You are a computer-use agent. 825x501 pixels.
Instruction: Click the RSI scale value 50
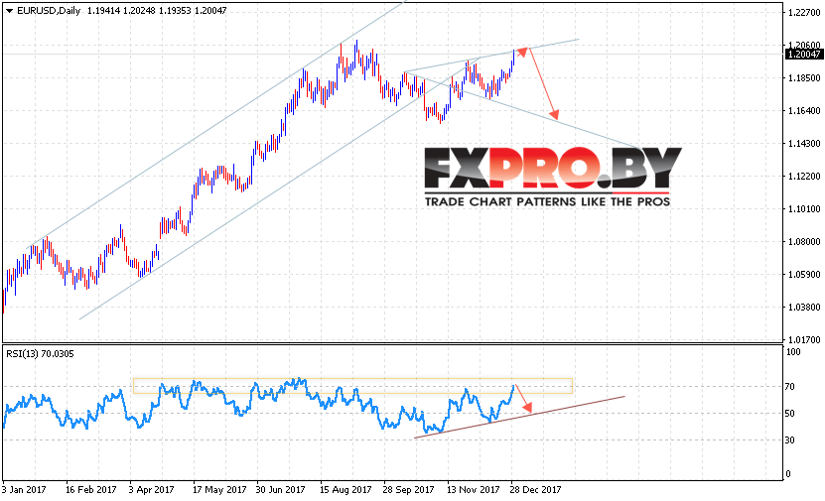(x=789, y=414)
